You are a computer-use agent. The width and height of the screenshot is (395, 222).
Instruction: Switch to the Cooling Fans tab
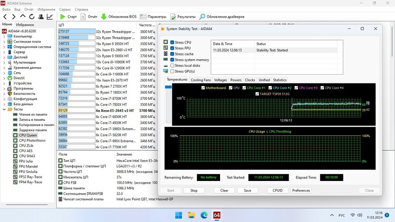click(x=201, y=80)
